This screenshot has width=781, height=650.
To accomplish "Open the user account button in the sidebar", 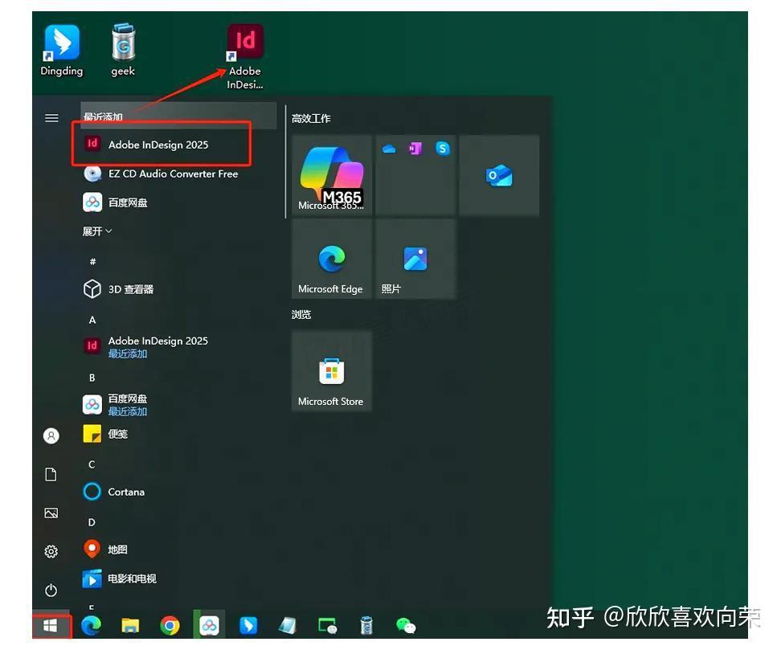I will coord(51,435).
